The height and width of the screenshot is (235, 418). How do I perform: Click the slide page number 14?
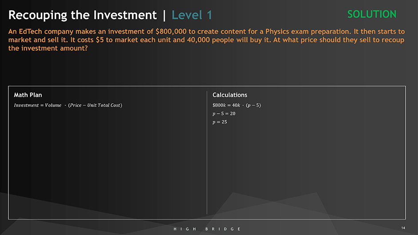403,228
